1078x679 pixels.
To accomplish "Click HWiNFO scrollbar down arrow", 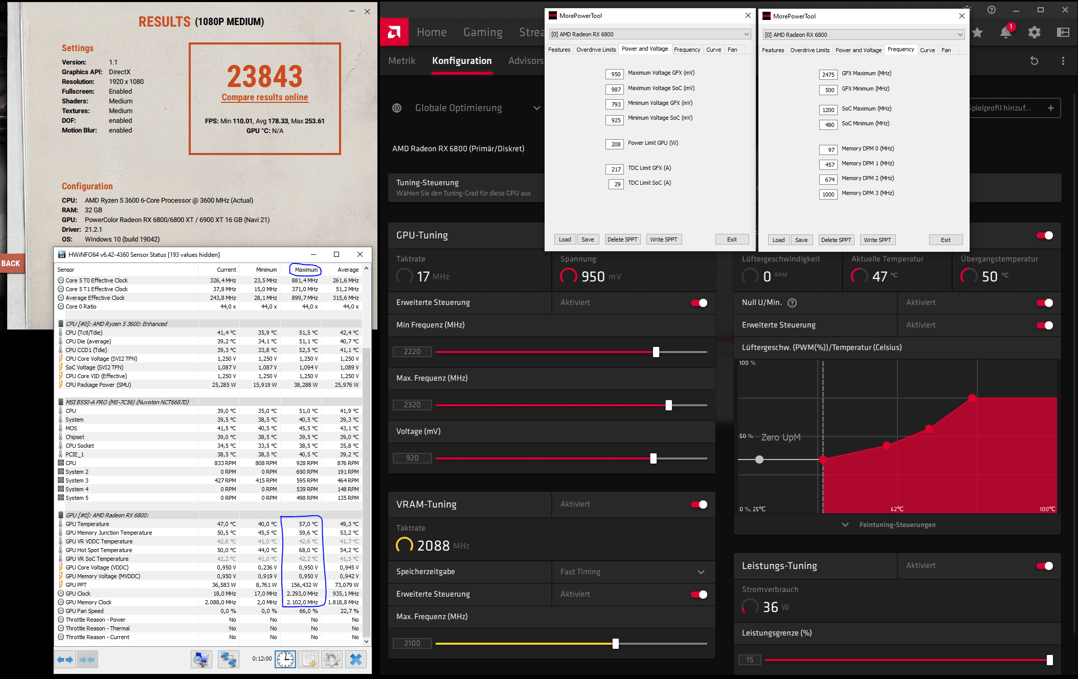I will tap(366, 641).
